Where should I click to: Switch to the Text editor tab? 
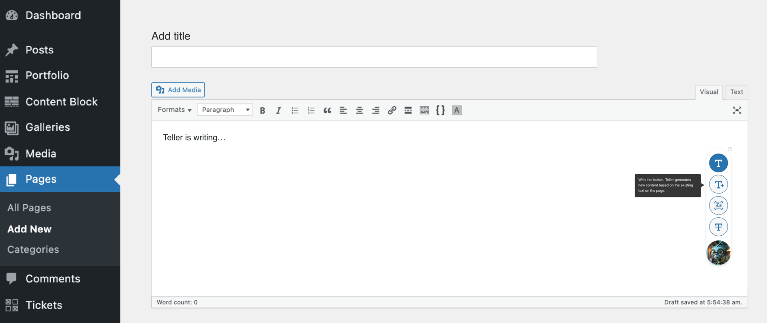pos(736,92)
